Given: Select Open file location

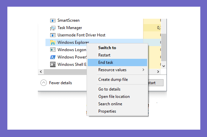Looking at the screenshot, I should coord(117,97).
